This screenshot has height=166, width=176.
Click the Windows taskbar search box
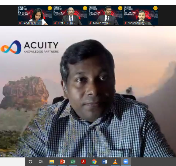coord(13,162)
